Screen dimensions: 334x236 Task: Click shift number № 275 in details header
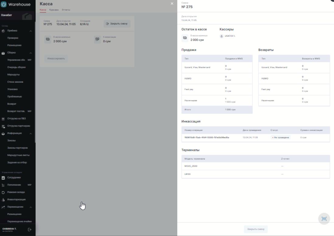187,7
